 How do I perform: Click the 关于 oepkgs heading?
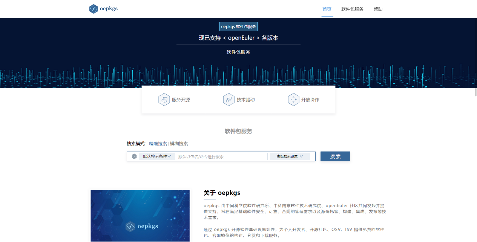click(x=222, y=193)
